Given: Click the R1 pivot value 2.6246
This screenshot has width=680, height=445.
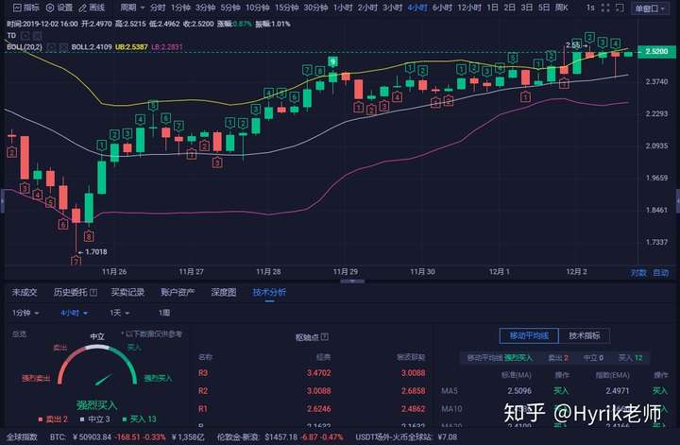Looking at the screenshot, I should pyautogui.click(x=319, y=408).
